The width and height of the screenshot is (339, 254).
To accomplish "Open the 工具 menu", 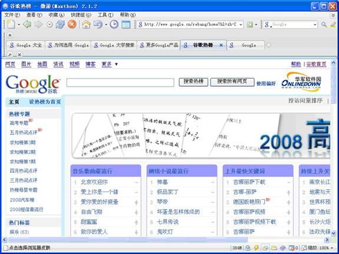I will 106,15.
